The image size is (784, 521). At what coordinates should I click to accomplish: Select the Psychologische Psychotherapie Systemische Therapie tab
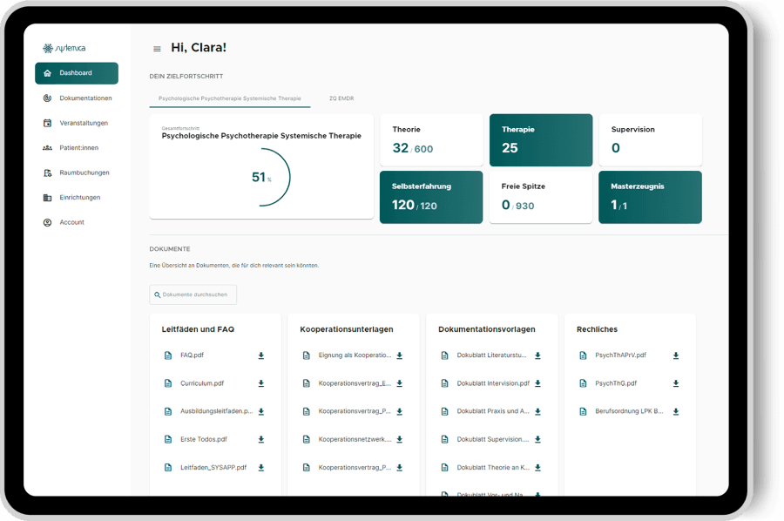[230, 98]
